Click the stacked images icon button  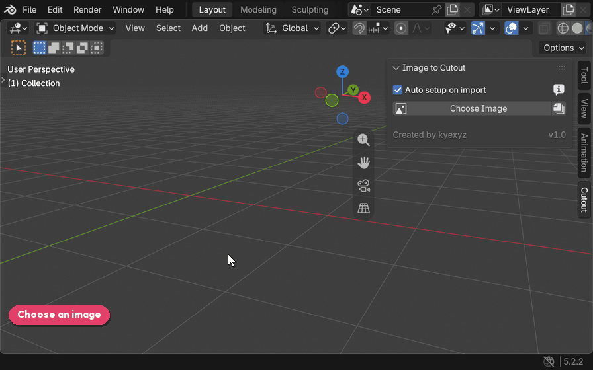pos(559,109)
